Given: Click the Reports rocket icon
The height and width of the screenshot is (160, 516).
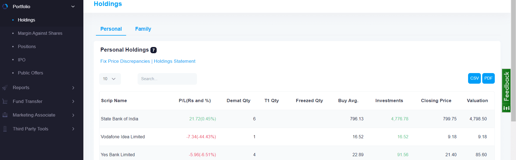Looking at the screenshot, I should click(5, 87).
